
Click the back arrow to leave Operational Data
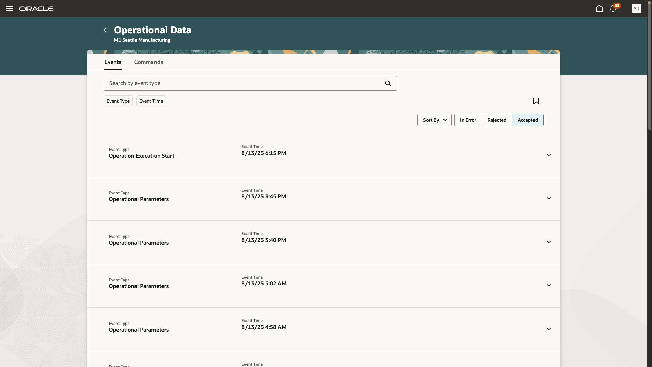[105, 30]
